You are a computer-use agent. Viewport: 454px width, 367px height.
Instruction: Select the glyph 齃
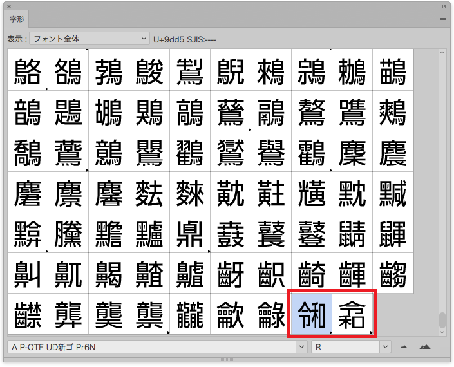pyautogui.click(x=109, y=273)
